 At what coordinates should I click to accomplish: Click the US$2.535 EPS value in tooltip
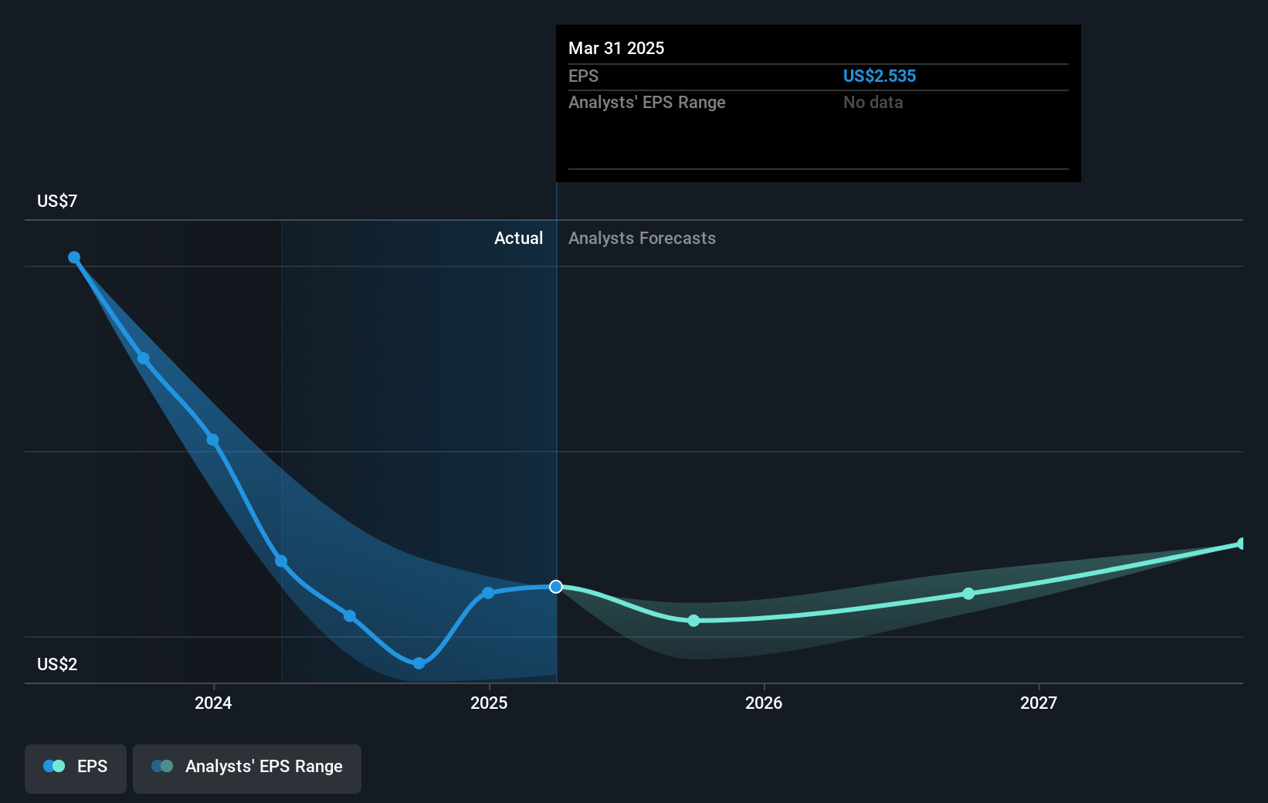[880, 76]
